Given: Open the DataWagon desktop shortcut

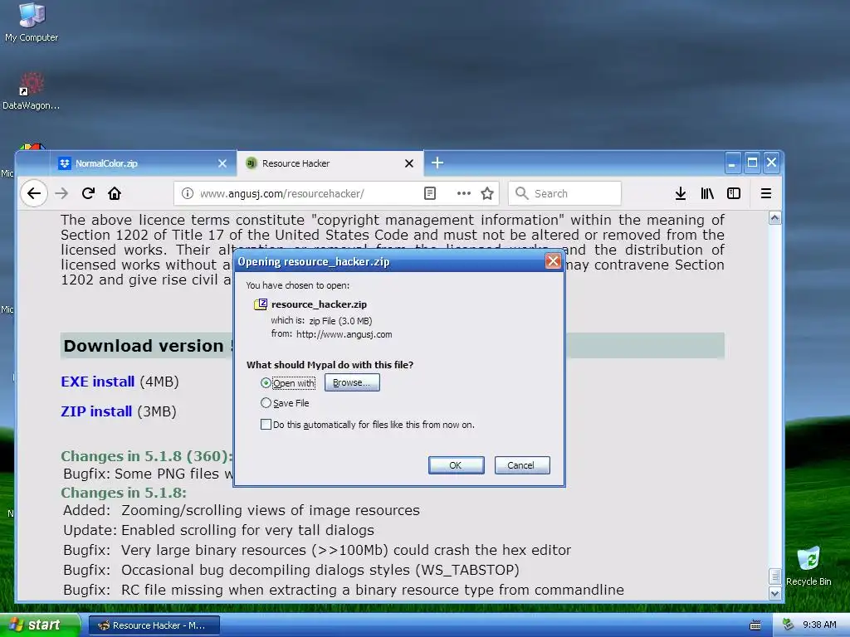Looking at the screenshot, I should coord(31,91).
